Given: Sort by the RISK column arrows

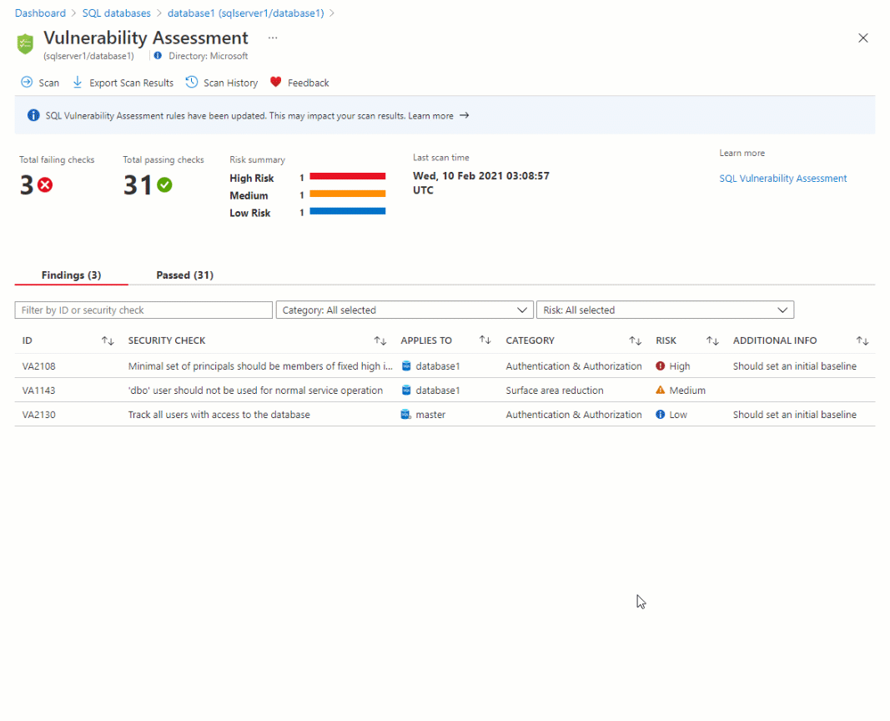Looking at the screenshot, I should (x=712, y=340).
